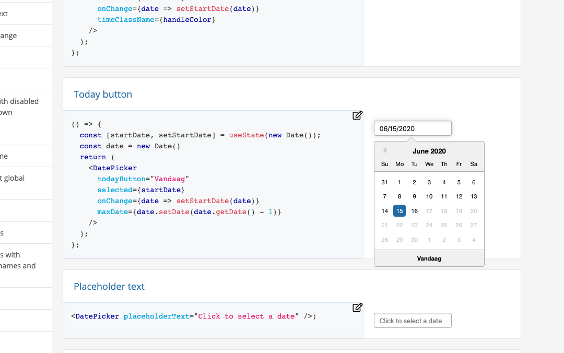Select June 5 in the calendar
564x353 pixels.
coord(459,182)
